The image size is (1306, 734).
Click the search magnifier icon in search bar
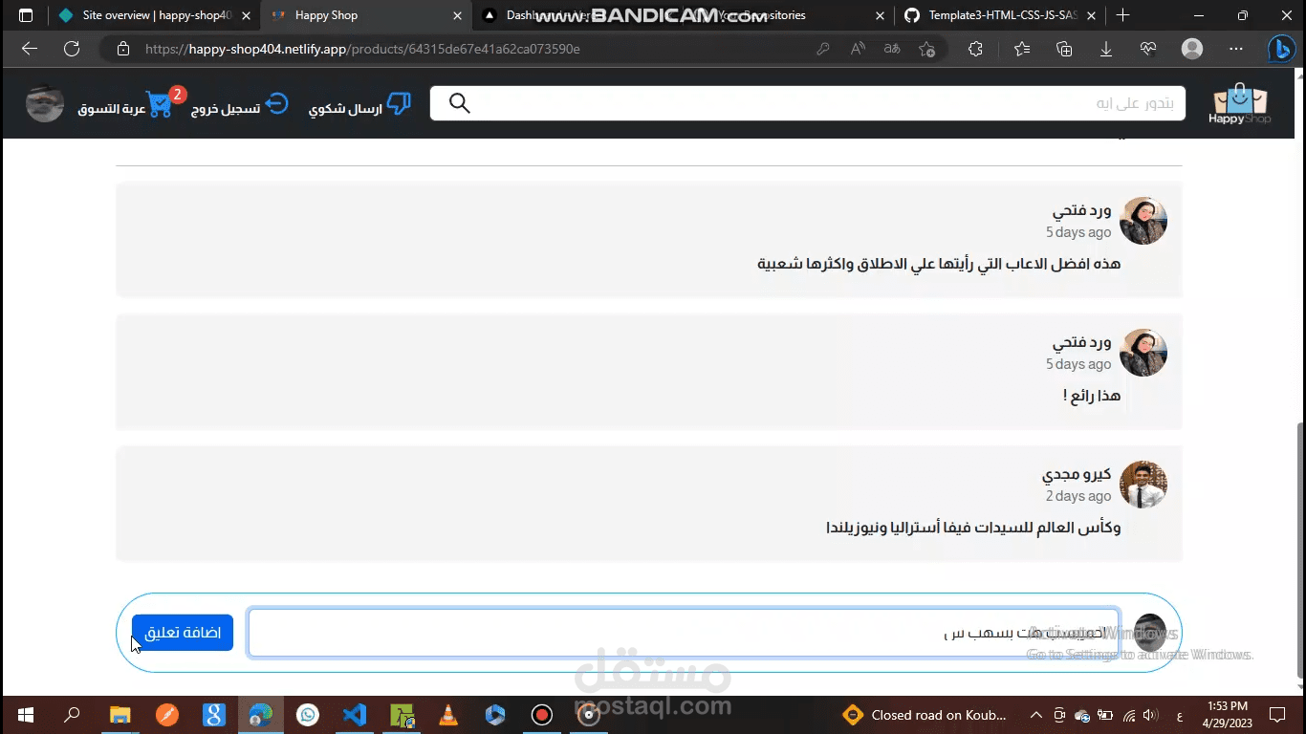(x=459, y=103)
